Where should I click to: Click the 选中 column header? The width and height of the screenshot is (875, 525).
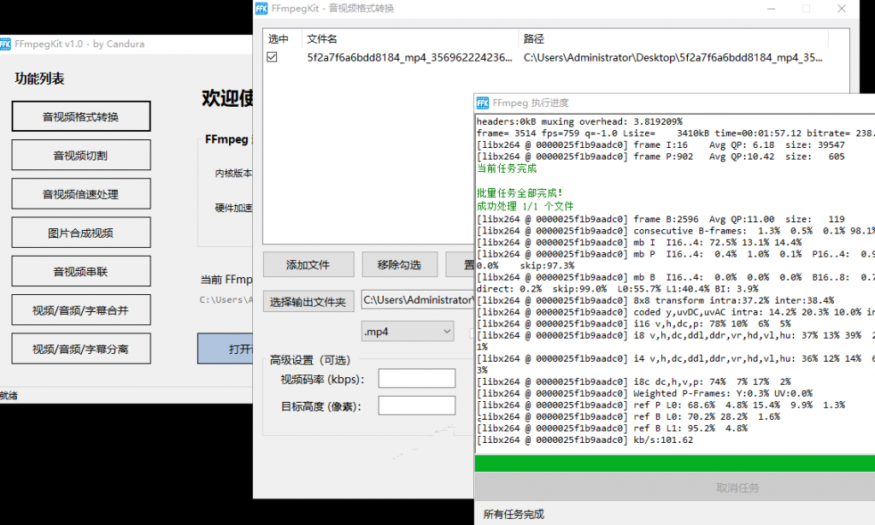(x=278, y=38)
